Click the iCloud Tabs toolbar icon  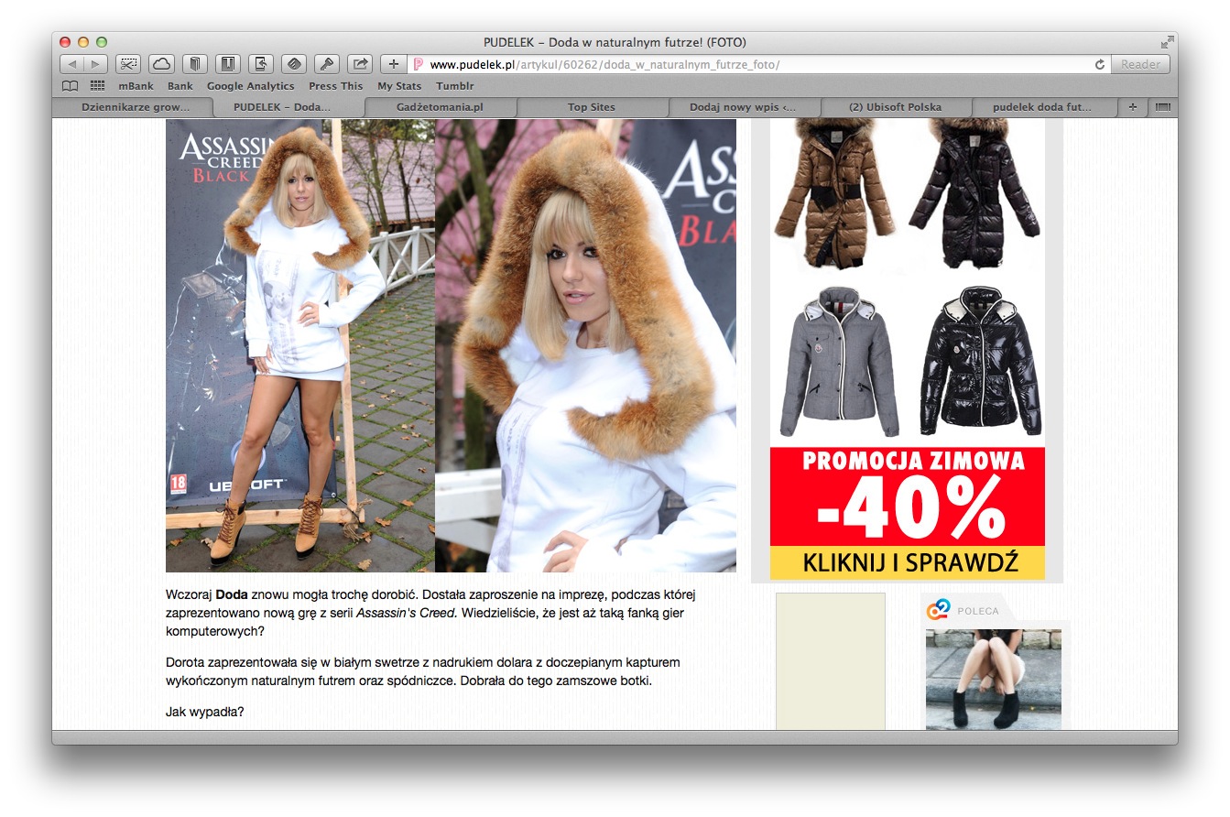pyautogui.click(x=161, y=64)
